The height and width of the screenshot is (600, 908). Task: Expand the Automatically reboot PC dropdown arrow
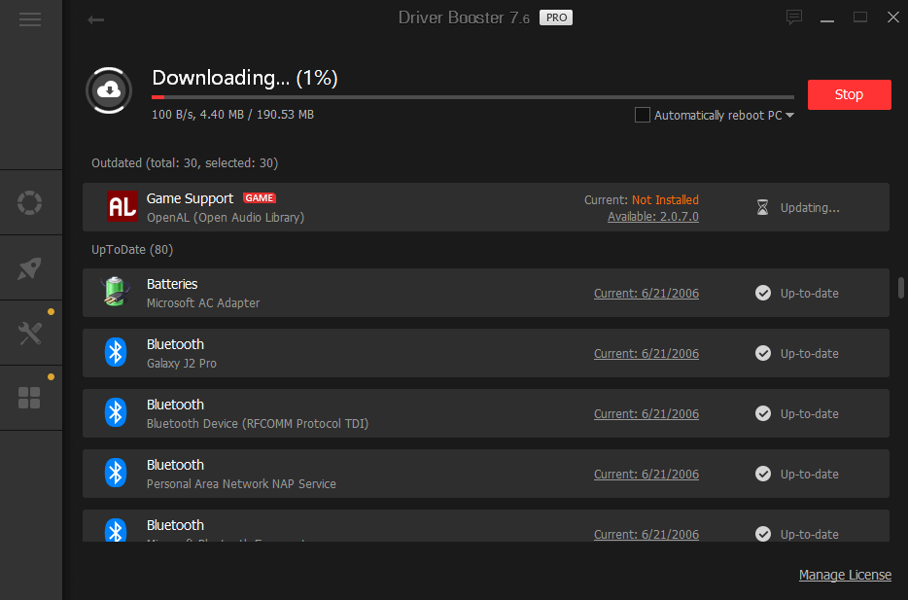pos(789,116)
